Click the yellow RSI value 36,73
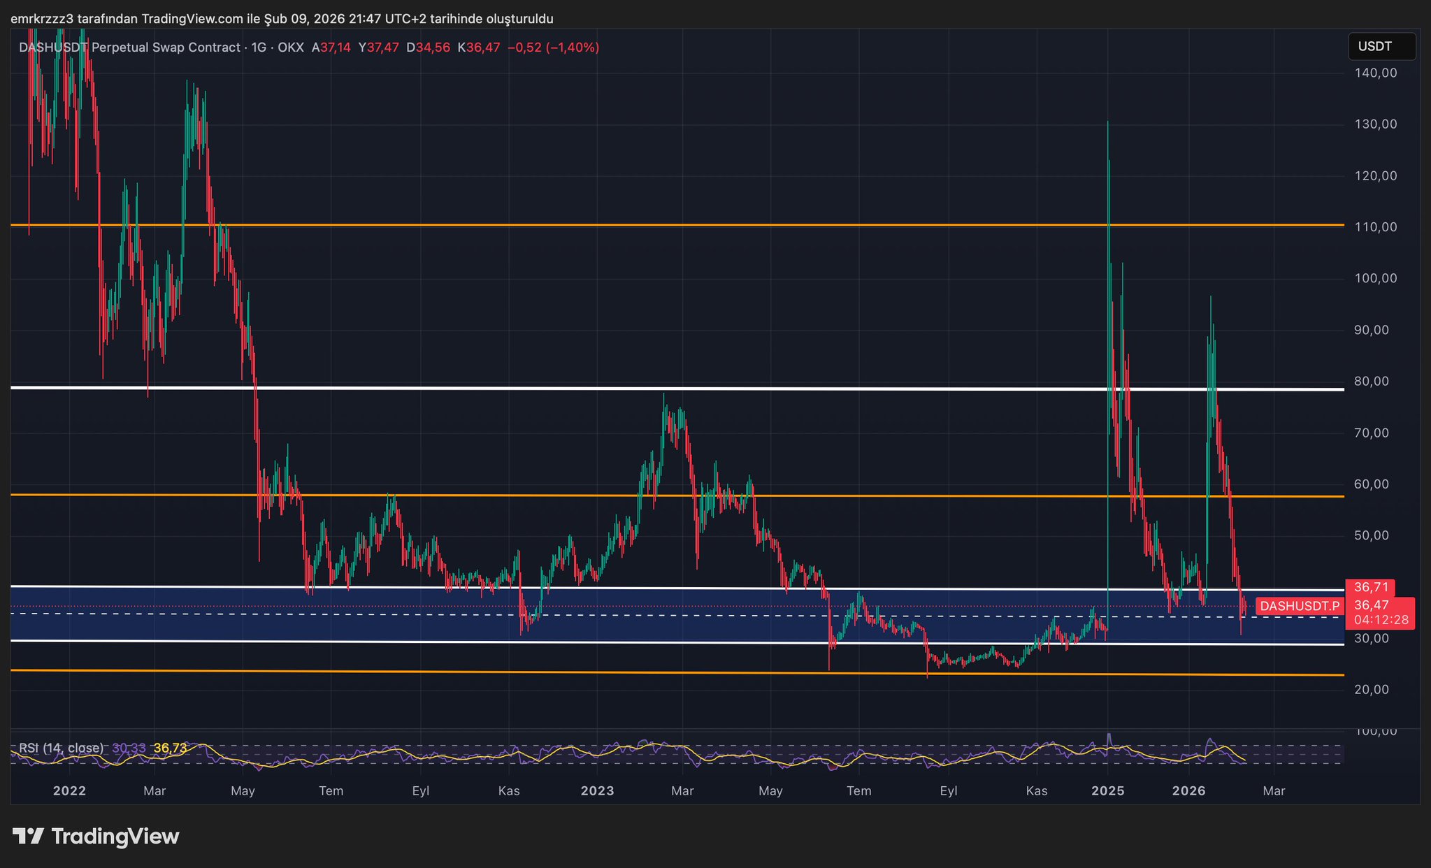The height and width of the screenshot is (868, 1431). 170,748
